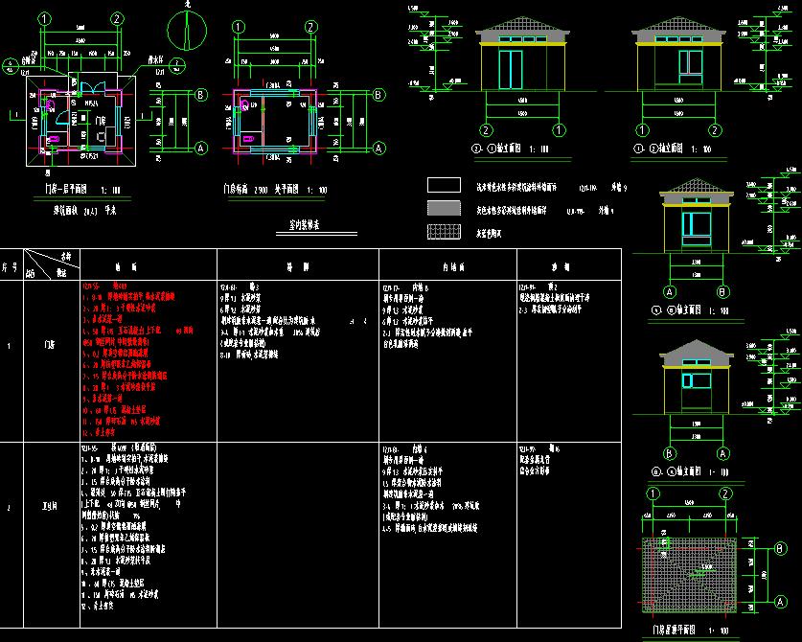Click the north arrow compass symbol
Viewport: 802px width, 642px height.
coord(182,30)
